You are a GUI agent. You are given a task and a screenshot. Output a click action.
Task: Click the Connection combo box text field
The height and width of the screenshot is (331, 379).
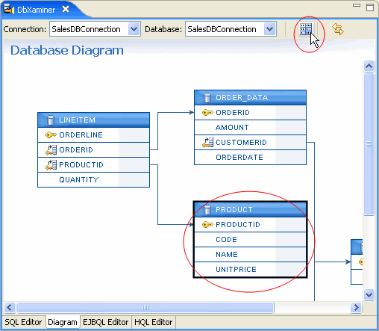90,29
